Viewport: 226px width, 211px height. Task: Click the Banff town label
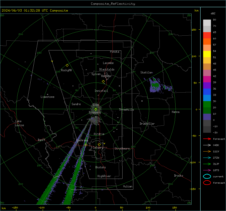(41, 140)
